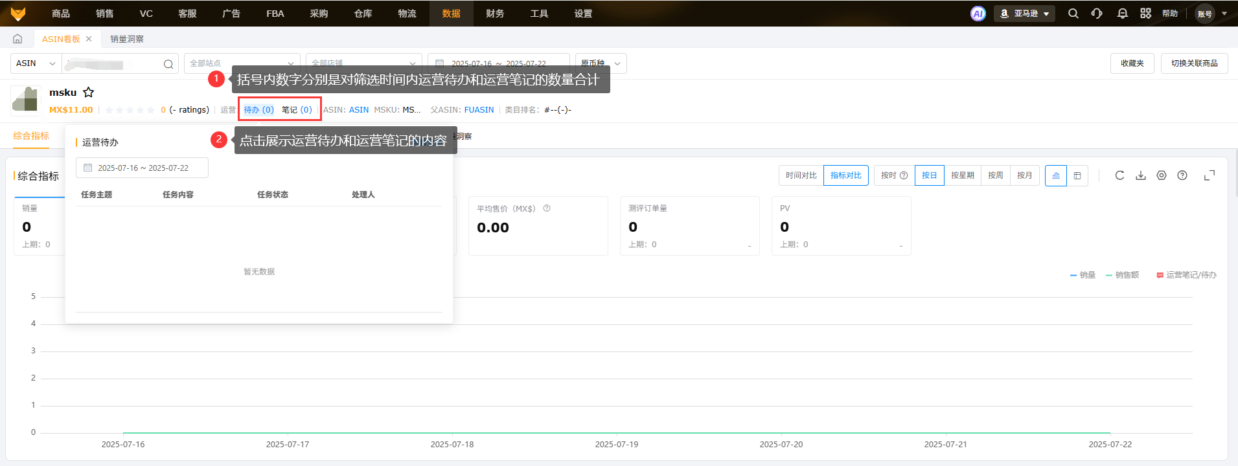Refresh the 综合指标 chart data
Image resolution: width=1238 pixels, height=466 pixels.
pyautogui.click(x=1119, y=175)
